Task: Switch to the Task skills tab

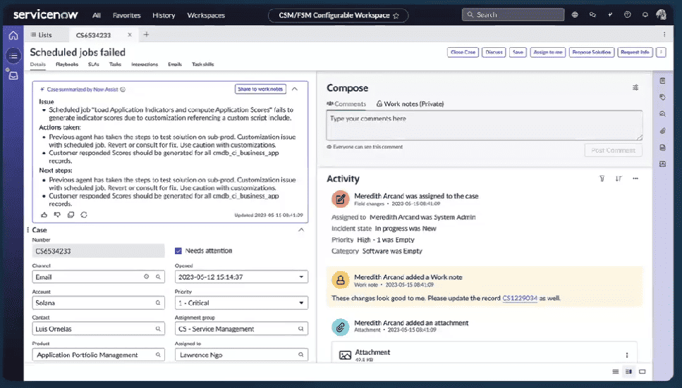Action: click(x=202, y=64)
